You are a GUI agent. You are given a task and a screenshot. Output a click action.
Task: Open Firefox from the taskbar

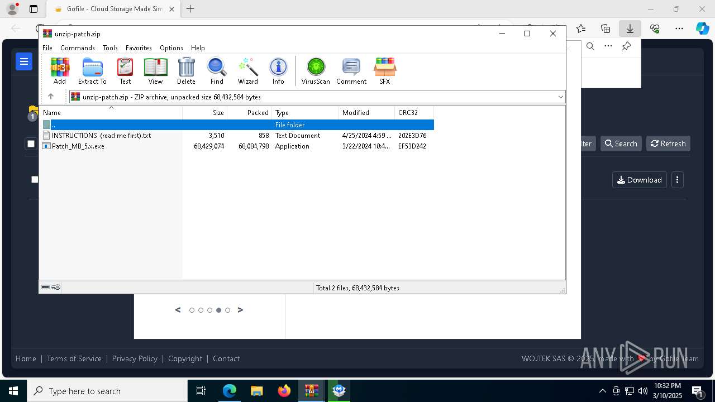(284, 391)
